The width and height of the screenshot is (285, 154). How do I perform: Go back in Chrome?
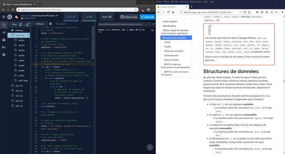tap(3, 10)
